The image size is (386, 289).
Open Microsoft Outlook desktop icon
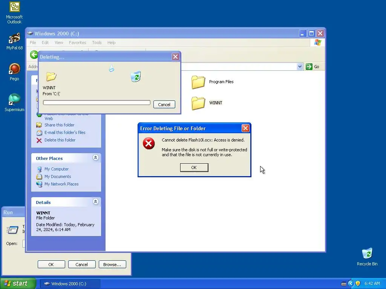point(14,13)
